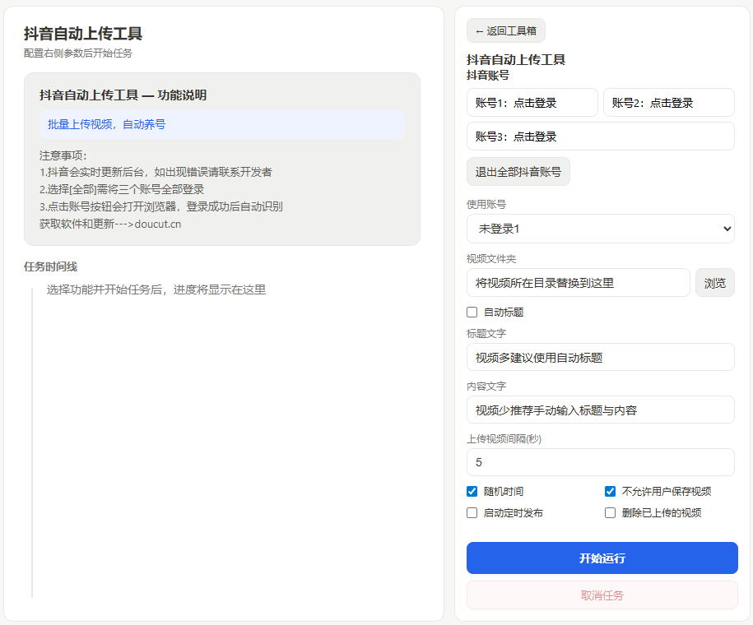Viewport: 753px width, 625px height.
Task: Click the 获取软件和更新--->doucut.cn text line
Action: [110, 225]
